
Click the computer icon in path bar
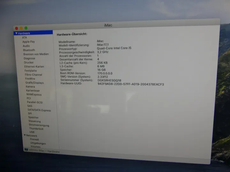coord(27,149)
